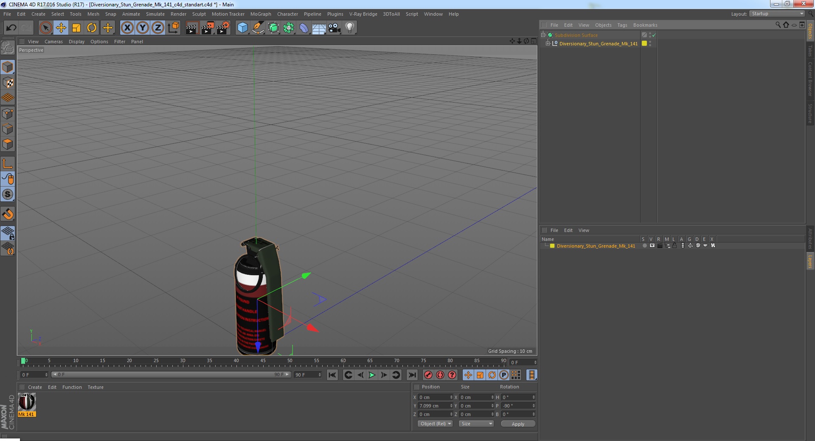Open viewport Display menu
Viewport: 815px width, 441px height.
(76, 42)
